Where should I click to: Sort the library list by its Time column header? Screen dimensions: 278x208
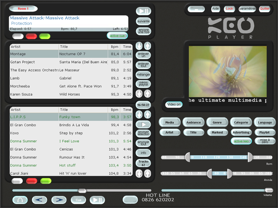click(x=127, y=110)
